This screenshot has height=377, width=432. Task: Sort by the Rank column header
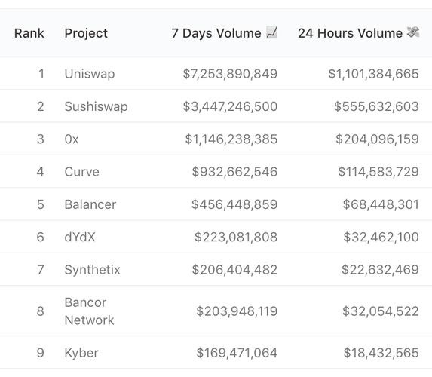(29, 33)
